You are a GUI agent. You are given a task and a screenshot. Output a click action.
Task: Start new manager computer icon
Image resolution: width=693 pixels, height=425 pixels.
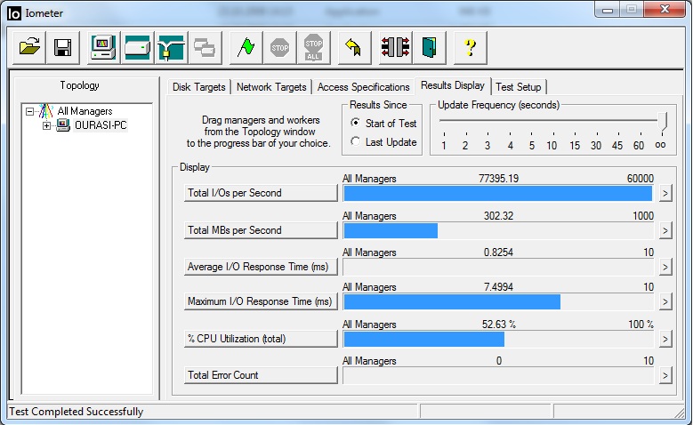coord(103,47)
